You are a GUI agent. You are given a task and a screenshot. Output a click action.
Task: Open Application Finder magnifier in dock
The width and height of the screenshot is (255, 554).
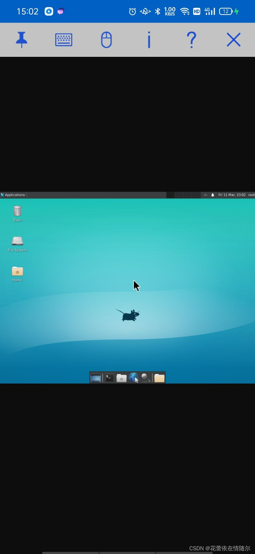146,378
